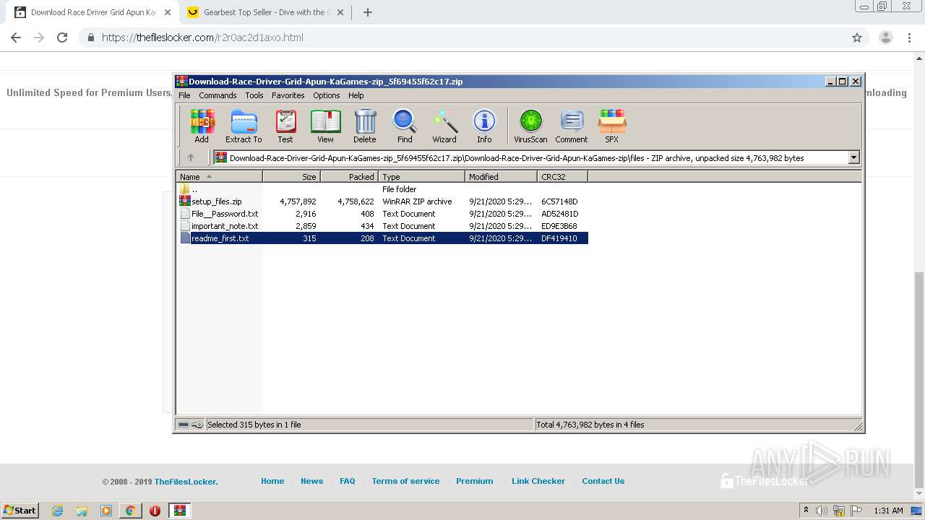Select File__Password.txt in the list

pyautogui.click(x=383, y=214)
